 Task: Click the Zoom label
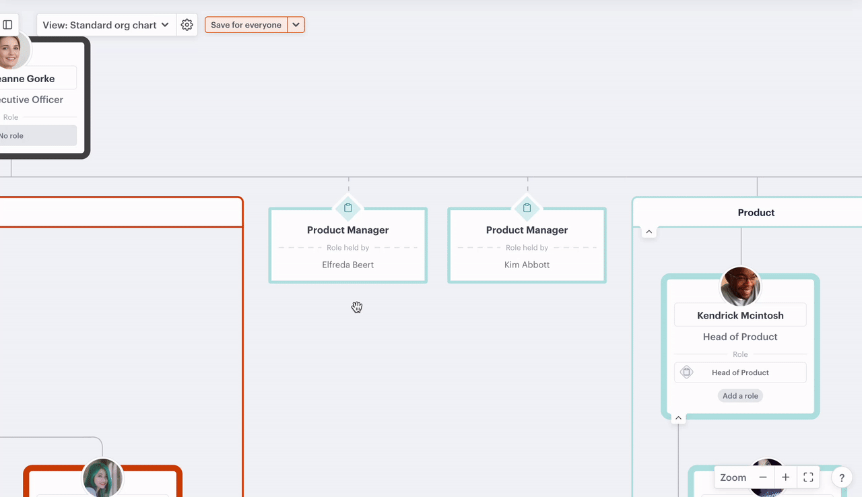[733, 477]
